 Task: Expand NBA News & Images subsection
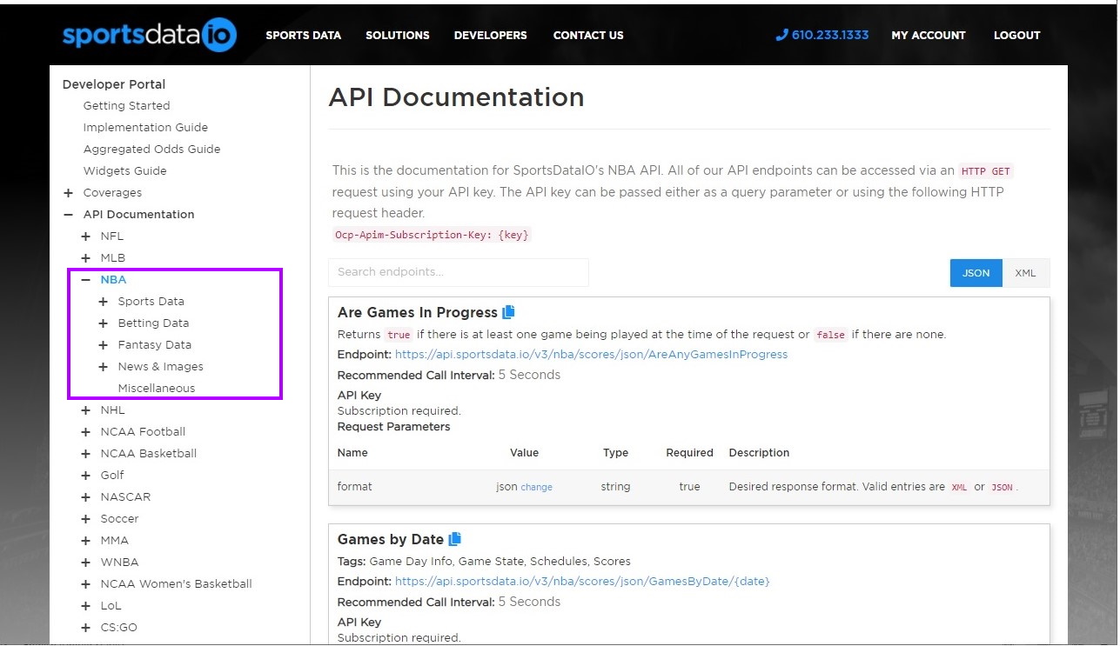click(103, 367)
